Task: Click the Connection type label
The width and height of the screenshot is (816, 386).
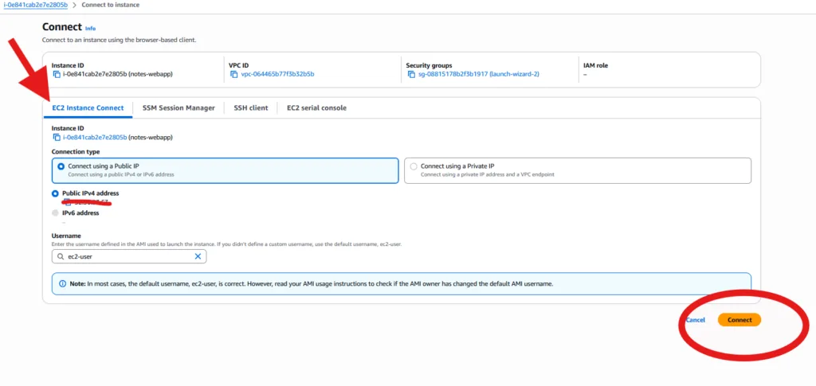Action: [76, 152]
